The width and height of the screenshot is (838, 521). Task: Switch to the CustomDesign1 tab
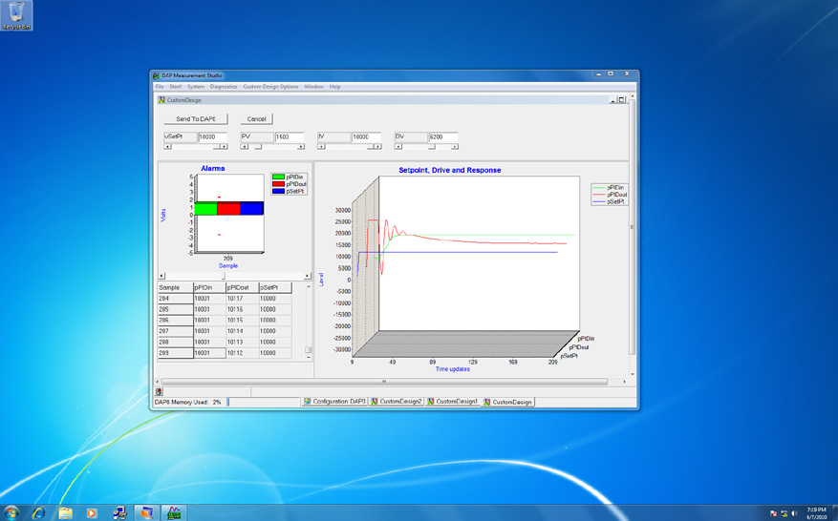coord(452,402)
